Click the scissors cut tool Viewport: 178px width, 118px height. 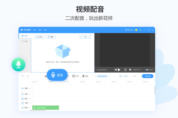click(x=46, y=76)
